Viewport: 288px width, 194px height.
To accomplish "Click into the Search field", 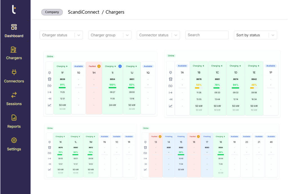I will (x=207, y=35).
